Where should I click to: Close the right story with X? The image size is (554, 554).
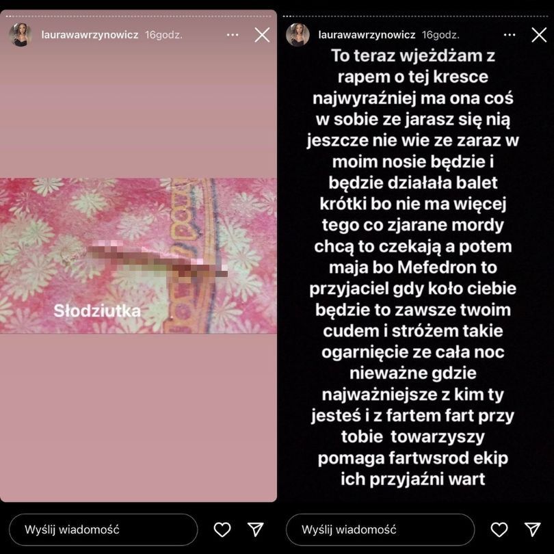tap(539, 35)
